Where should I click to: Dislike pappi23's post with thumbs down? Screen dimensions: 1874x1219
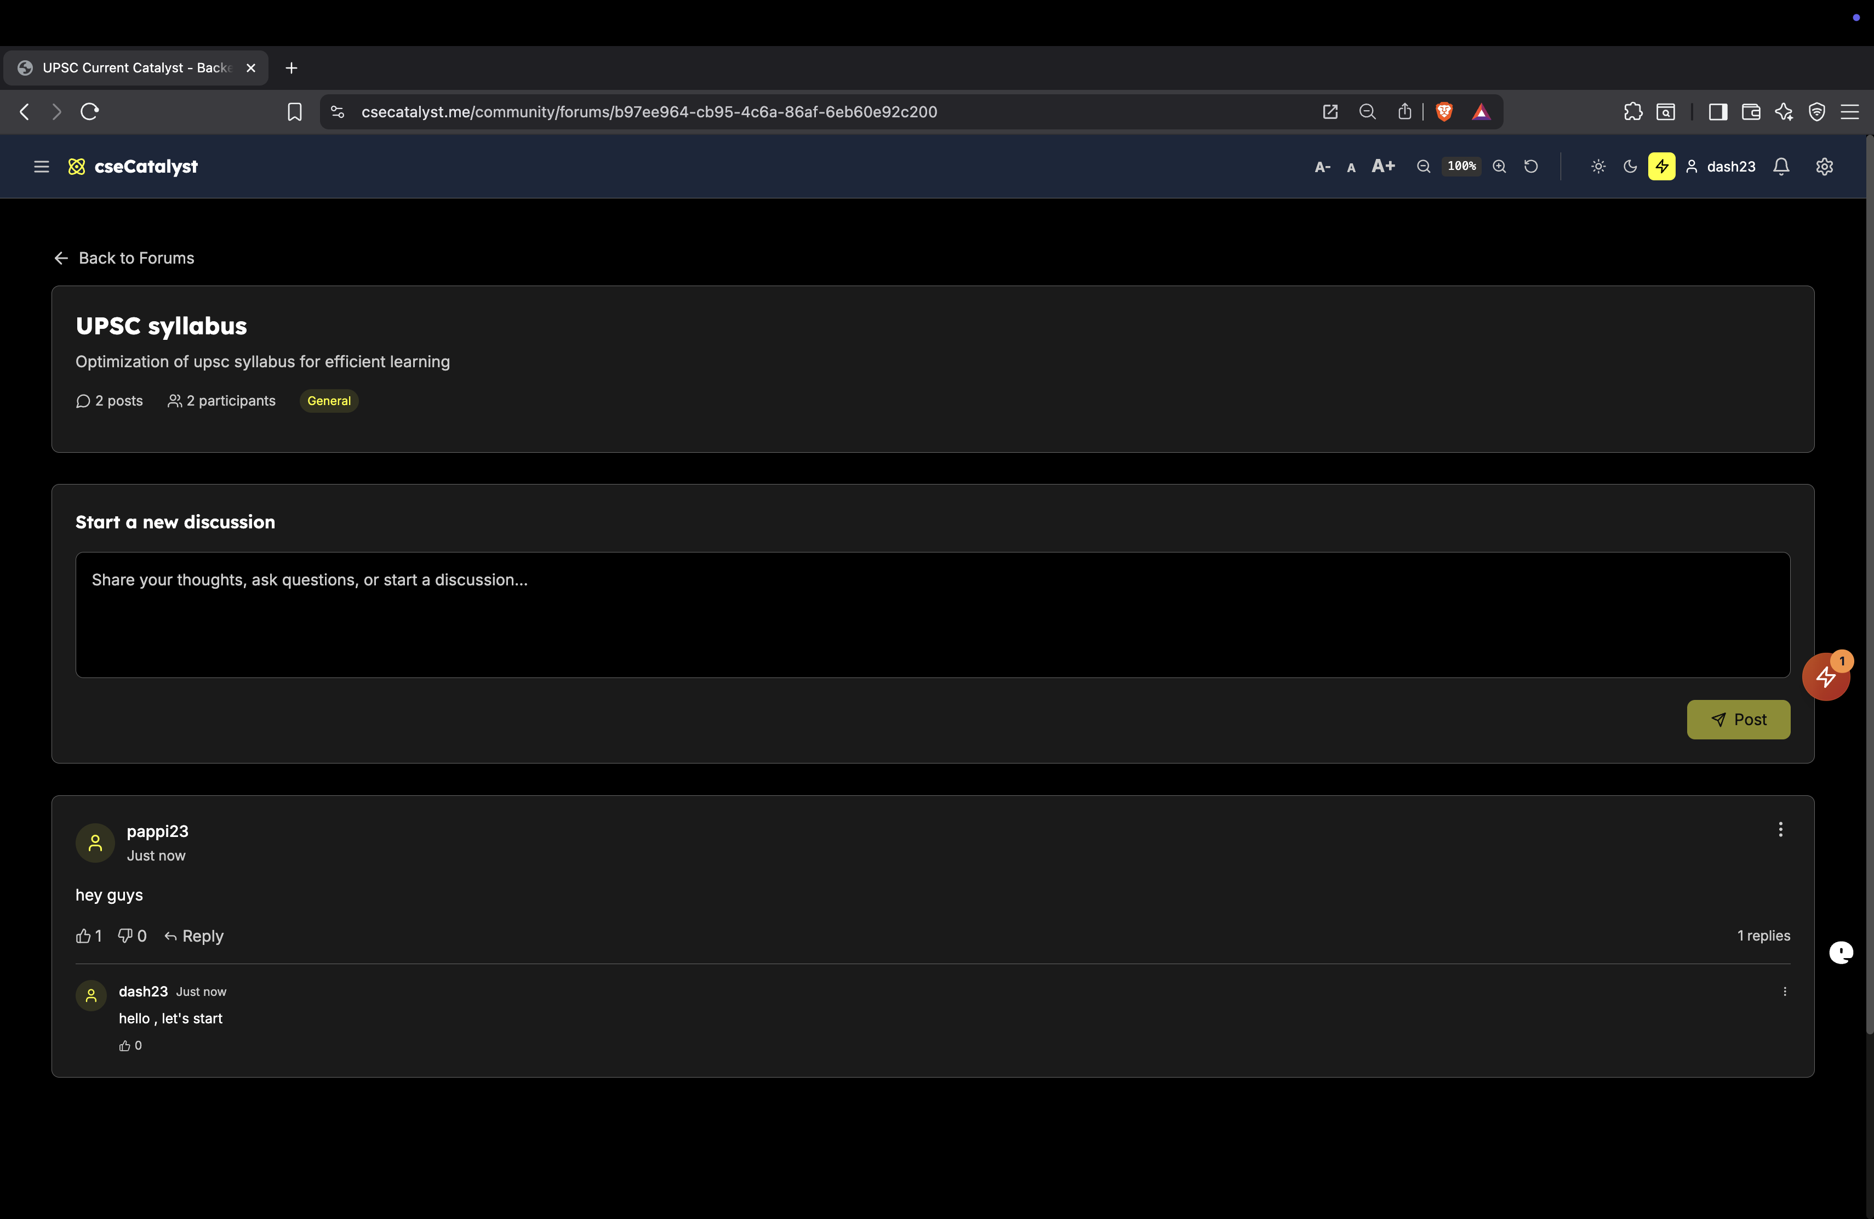124,936
